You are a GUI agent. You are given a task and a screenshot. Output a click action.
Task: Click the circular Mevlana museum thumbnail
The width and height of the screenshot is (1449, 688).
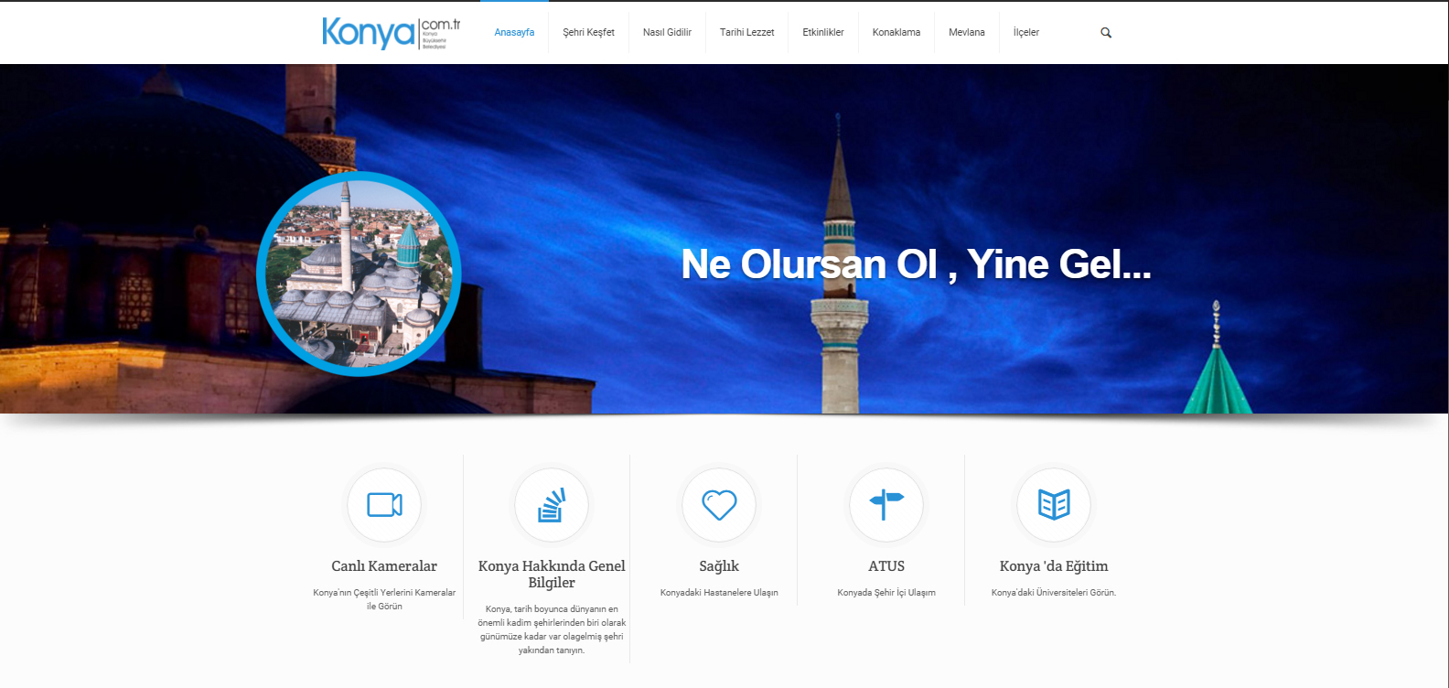(359, 274)
